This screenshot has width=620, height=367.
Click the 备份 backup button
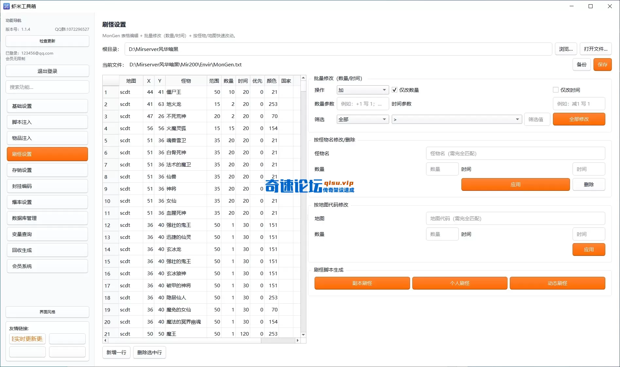[581, 64]
